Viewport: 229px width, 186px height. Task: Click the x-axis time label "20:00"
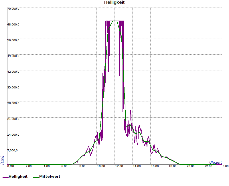(191, 166)
